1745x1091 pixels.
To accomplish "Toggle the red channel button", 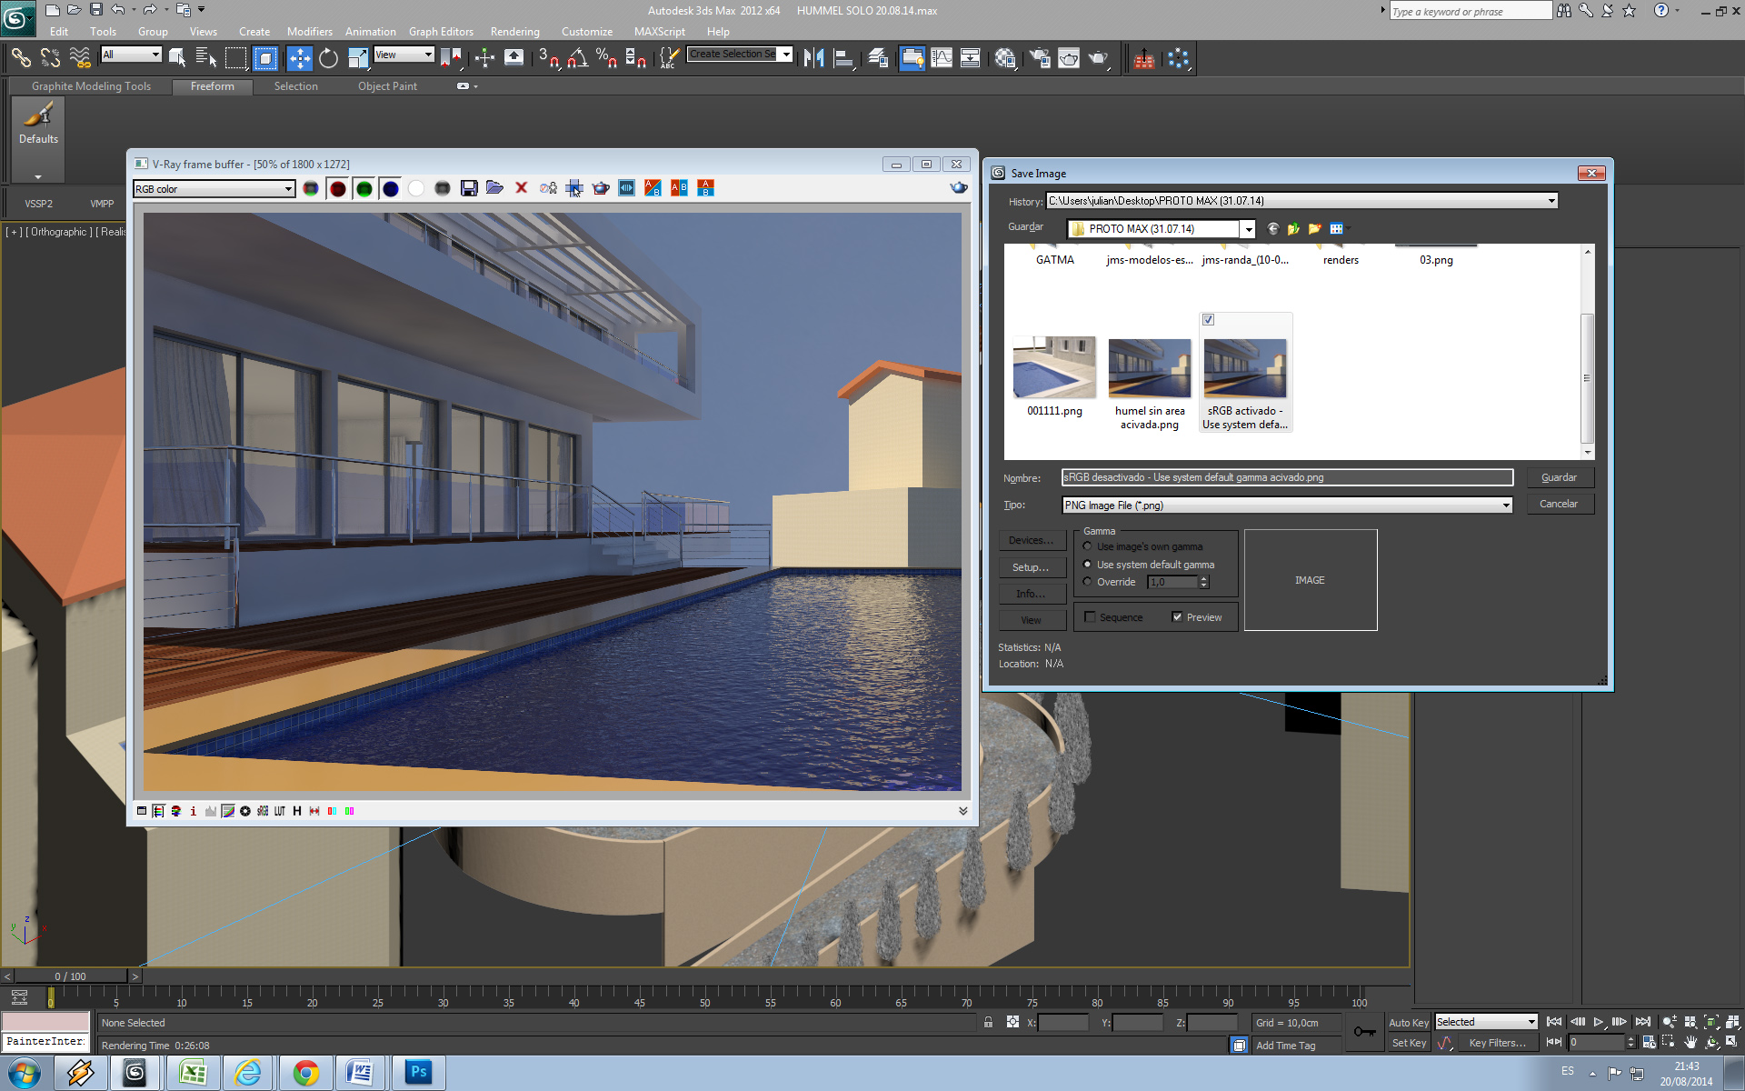I will [338, 188].
